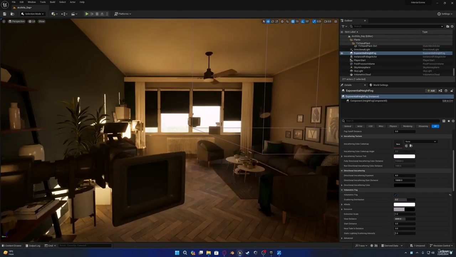Click the Save current level icon
Viewport: 456px width, 257px height.
[5, 14]
